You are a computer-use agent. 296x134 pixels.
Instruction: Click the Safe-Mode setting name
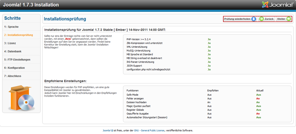click(132, 95)
